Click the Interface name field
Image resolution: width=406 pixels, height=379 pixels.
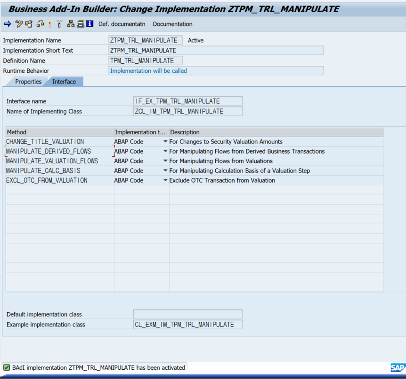point(188,101)
